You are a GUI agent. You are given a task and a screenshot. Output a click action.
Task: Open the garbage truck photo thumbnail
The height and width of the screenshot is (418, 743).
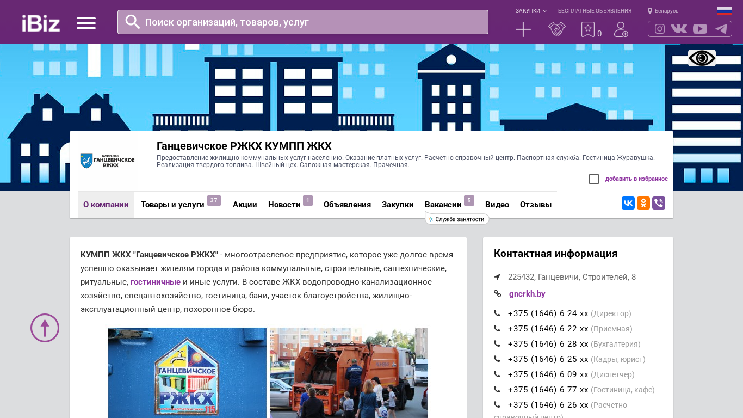pos(349,373)
